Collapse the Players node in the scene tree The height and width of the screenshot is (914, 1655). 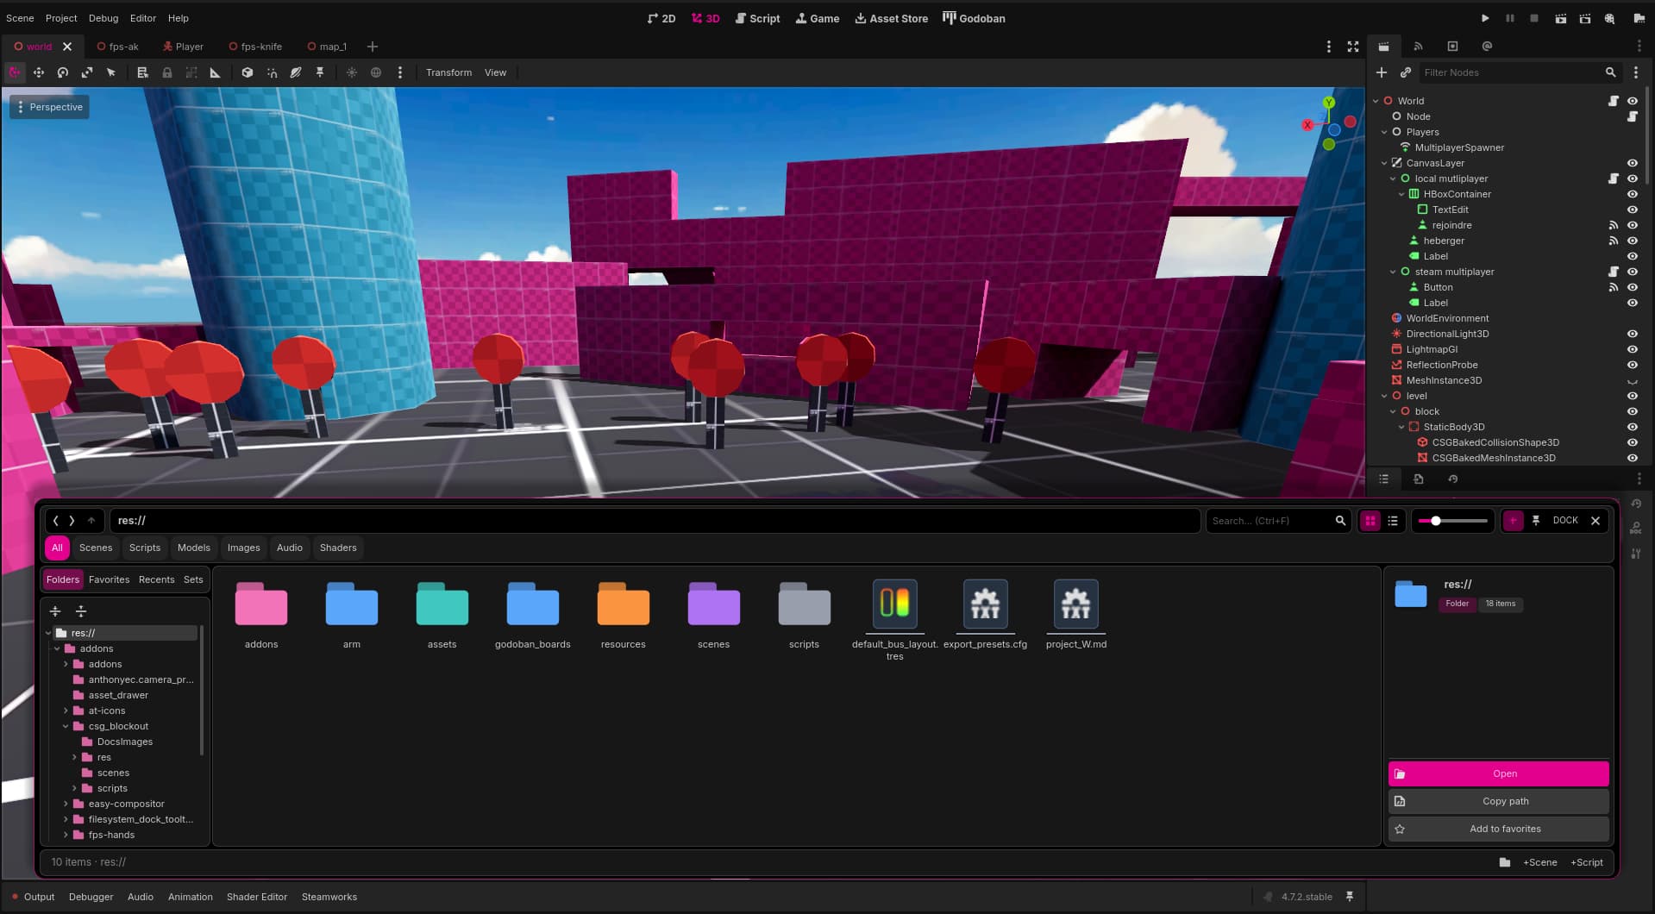click(1384, 132)
